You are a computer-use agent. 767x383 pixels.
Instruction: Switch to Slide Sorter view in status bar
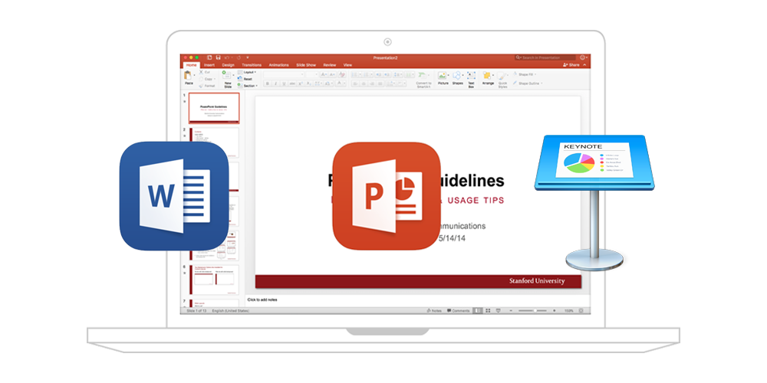pyautogui.click(x=488, y=311)
